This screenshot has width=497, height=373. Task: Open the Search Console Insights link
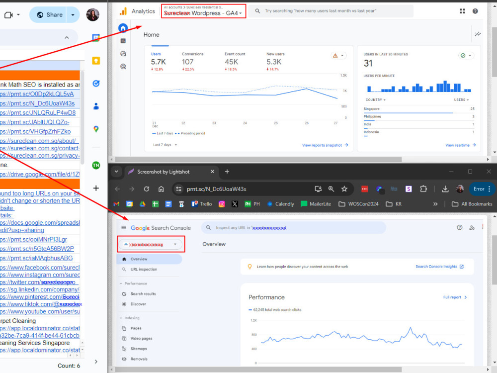439,267
